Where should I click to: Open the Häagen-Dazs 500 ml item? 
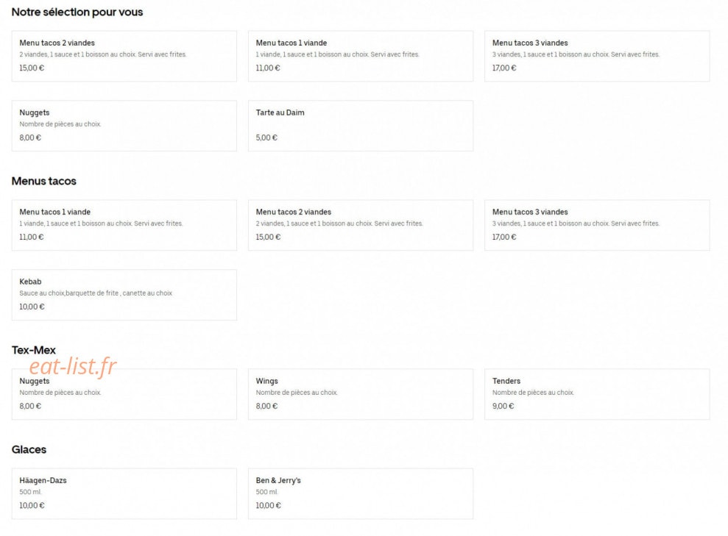coord(124,494)
